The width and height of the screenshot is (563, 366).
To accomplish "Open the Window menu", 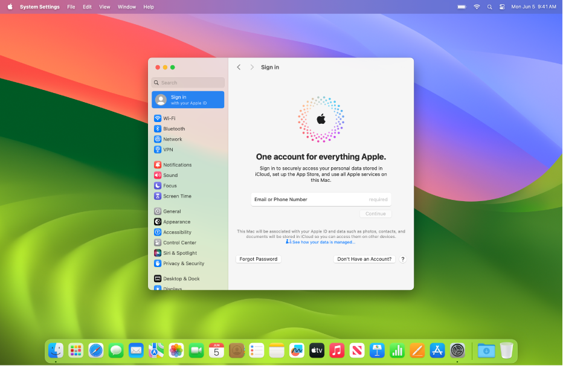I will coord(127,7).
